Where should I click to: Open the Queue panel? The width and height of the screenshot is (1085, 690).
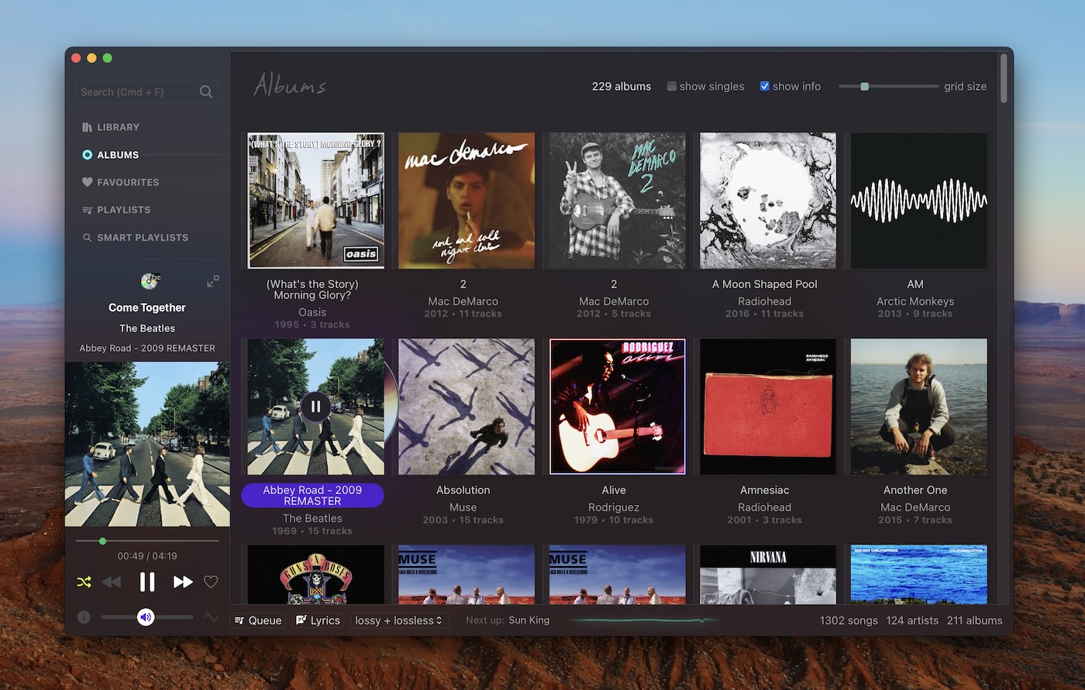click(x=258, y=620)
